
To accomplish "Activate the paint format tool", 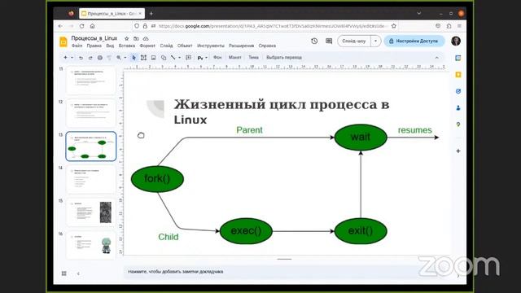I will pyautogui.click(x=109, y=58).
